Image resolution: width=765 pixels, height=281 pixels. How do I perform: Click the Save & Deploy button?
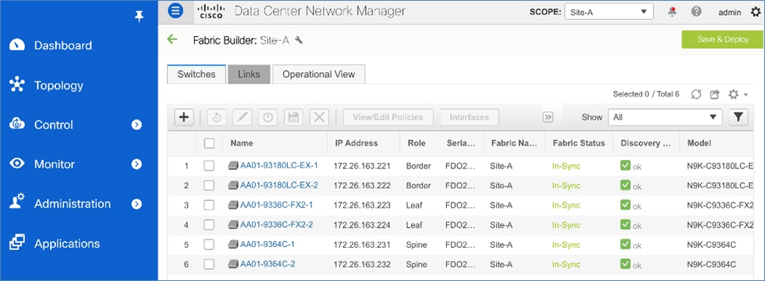[723, 39]
